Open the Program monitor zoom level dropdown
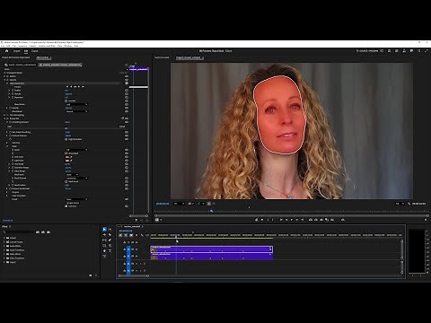Image resolution: width=431 pixels, height=323 pixels. [179, 204]
